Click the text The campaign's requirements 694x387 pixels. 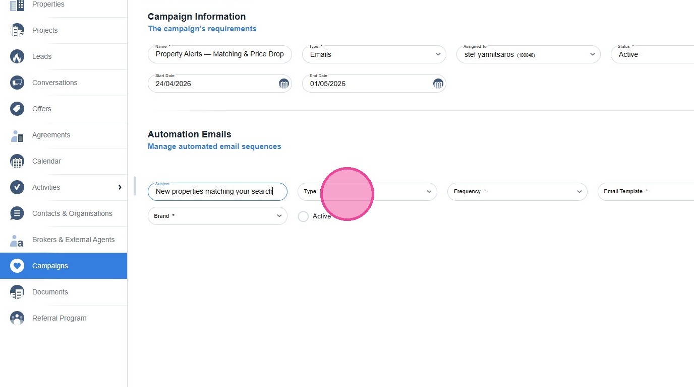point(202,29)
